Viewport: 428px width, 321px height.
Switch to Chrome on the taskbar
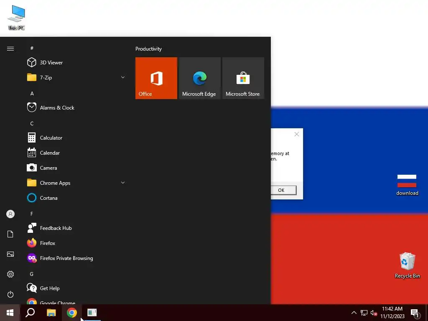pos(71,313)
